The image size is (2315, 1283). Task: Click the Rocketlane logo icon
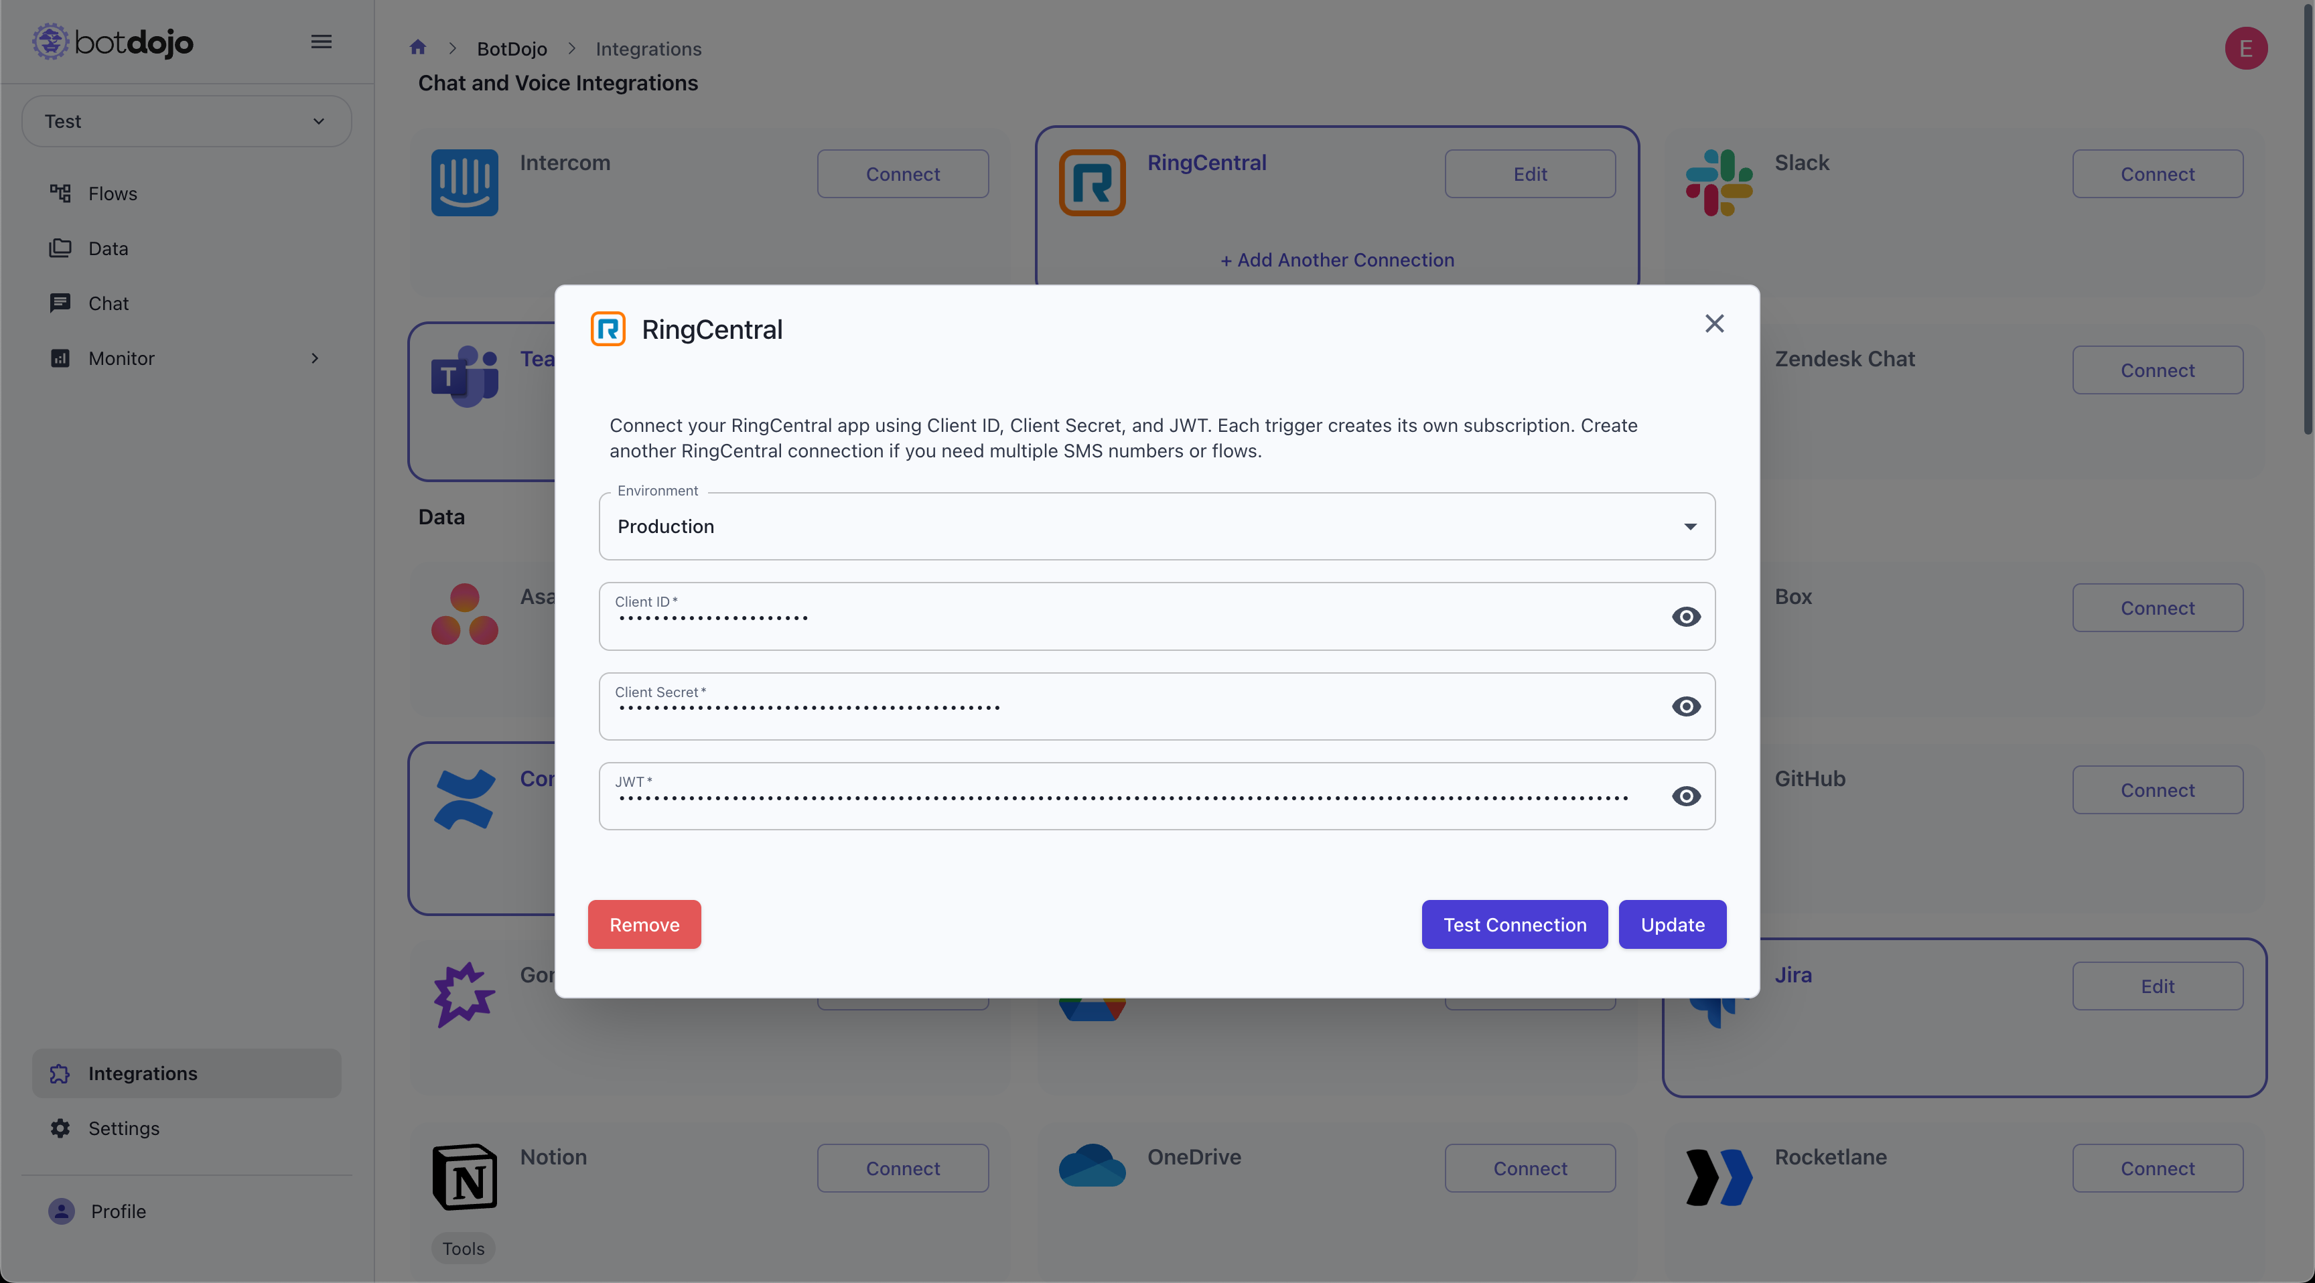click(1718, 1177)
